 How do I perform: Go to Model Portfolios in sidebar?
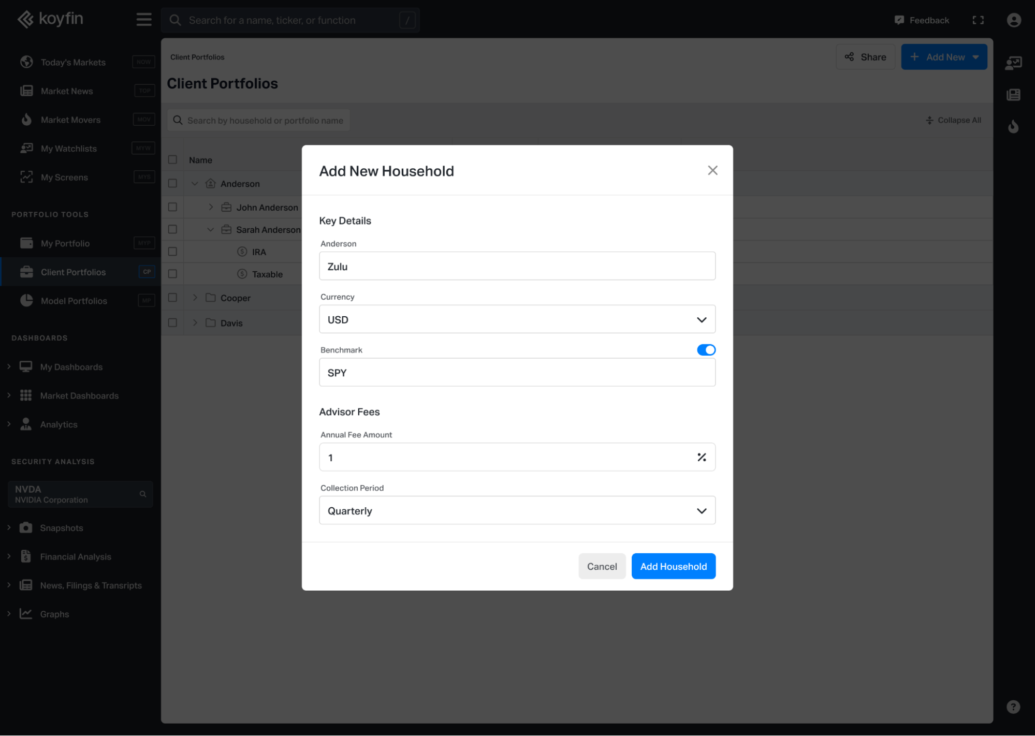tap(74, 301)
